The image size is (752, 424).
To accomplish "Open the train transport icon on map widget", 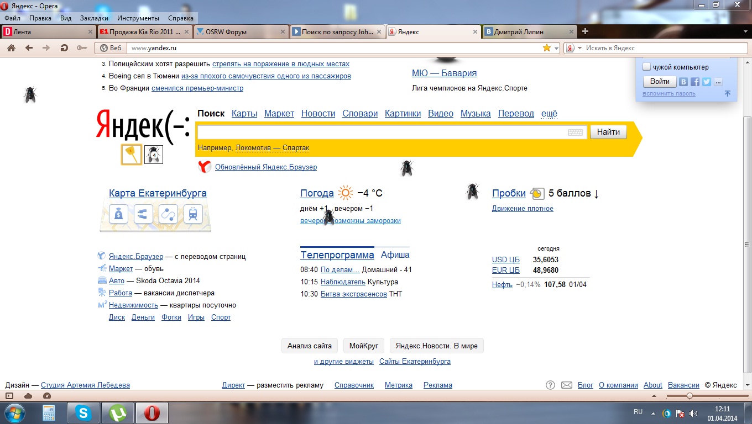I will pyautogui.click(x=193, y=213).
